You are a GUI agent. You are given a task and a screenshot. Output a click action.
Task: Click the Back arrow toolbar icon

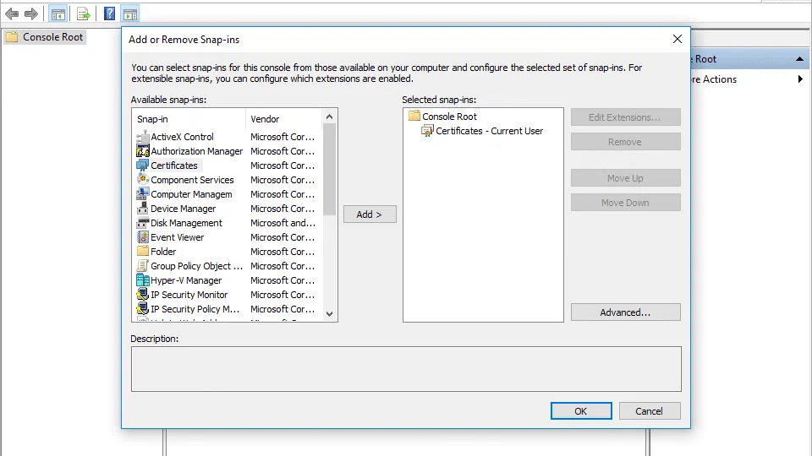[x=12, y=14]
